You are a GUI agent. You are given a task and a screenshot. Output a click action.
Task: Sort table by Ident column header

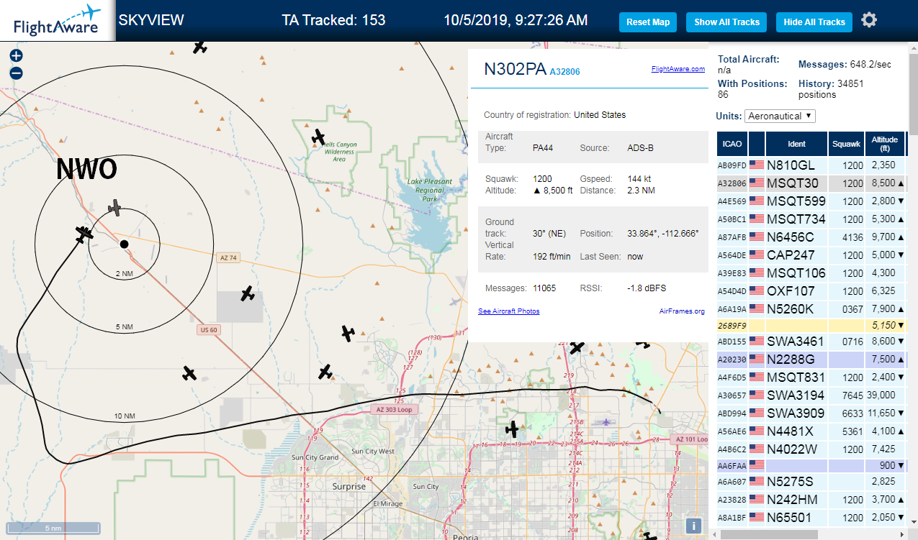coord(796,144)
